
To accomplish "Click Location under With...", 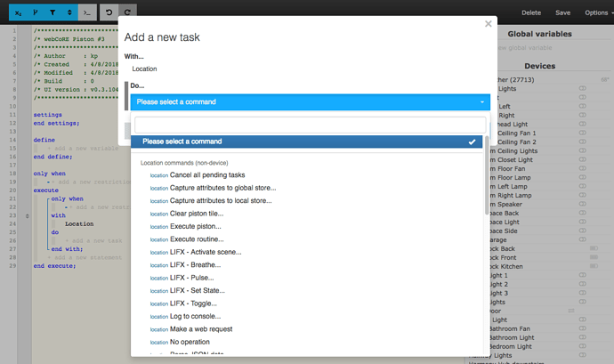I will pyautogui.click(x=144, y=69).
